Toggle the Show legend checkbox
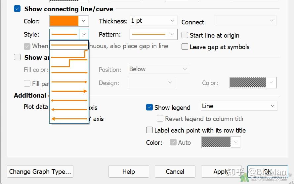Image resolution: width=294 pixels, height=184 pixels. click(x=149, y=107)
